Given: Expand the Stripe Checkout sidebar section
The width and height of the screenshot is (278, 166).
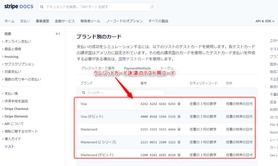Looking at the screenshot, I should tap(16, 109).
